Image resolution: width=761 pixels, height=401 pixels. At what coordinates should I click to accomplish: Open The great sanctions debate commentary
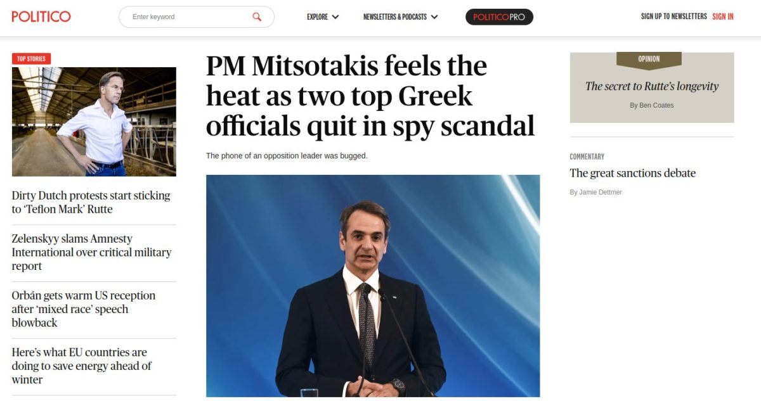(x=632, y=173)
